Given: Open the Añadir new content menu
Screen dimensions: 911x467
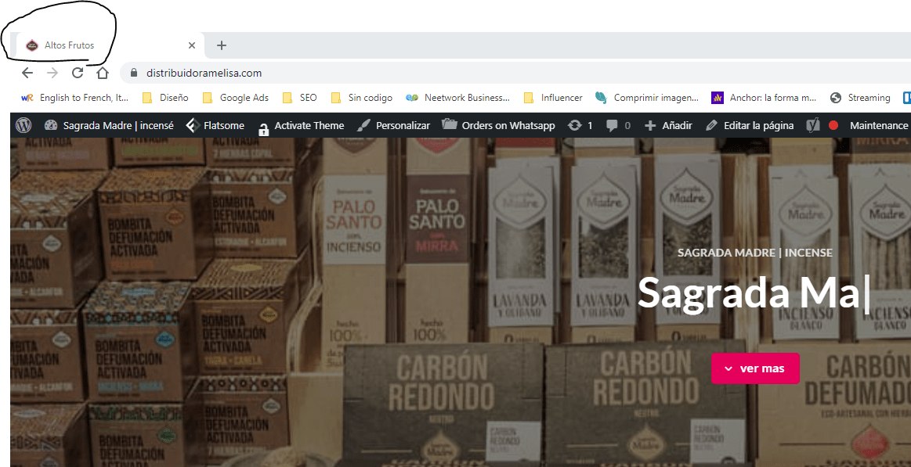Looking at the screenshot, I should (x=668, y=125).
